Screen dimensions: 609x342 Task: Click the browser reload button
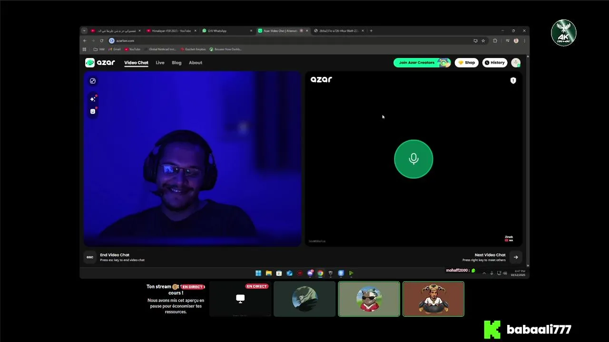point(101,41)
